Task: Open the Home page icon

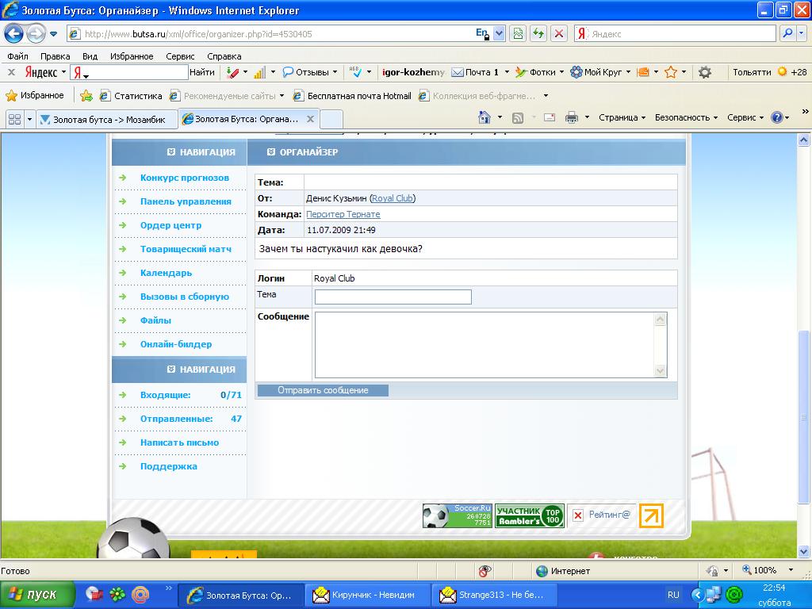Action: click(x=485, y=117)
